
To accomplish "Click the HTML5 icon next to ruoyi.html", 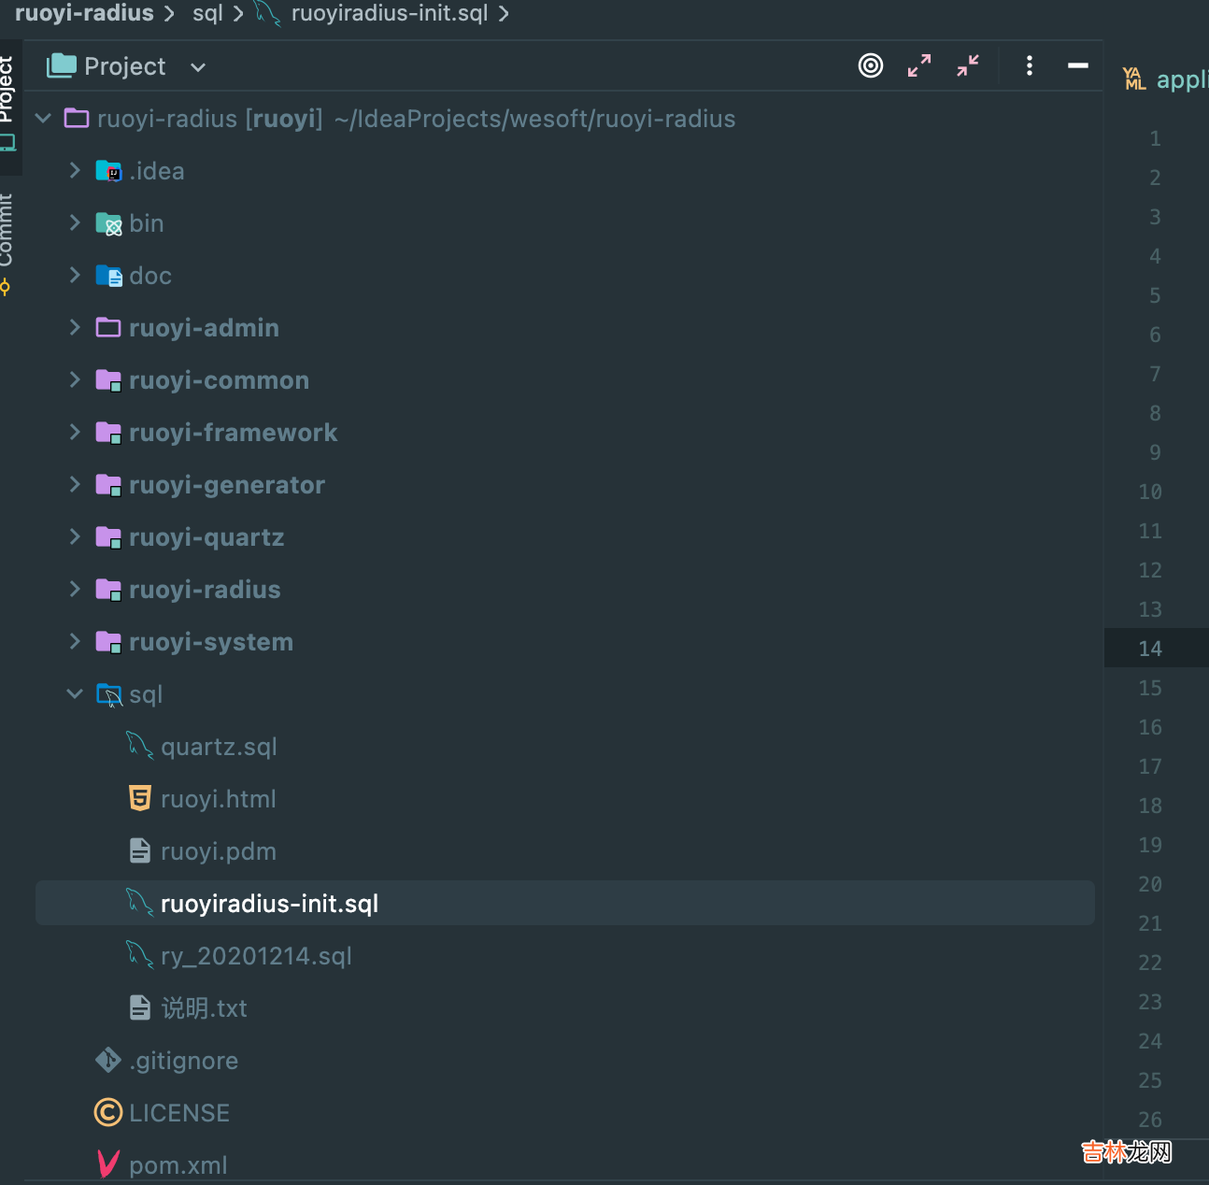I will [x=139, y=799].
